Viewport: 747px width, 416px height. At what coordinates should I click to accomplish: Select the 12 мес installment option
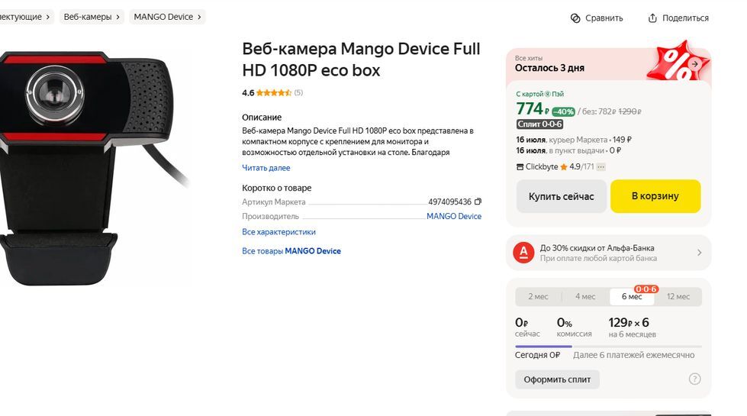678,297
